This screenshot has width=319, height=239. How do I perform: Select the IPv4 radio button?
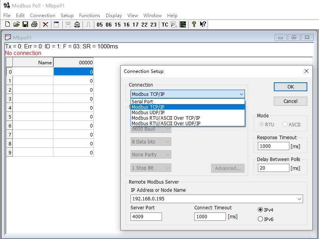260,210
